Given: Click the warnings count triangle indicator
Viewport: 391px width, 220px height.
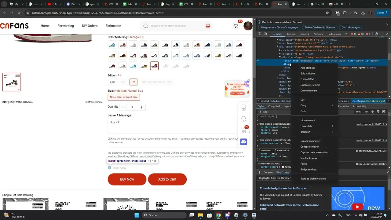Looking at the screenshot, I should 361,34.
